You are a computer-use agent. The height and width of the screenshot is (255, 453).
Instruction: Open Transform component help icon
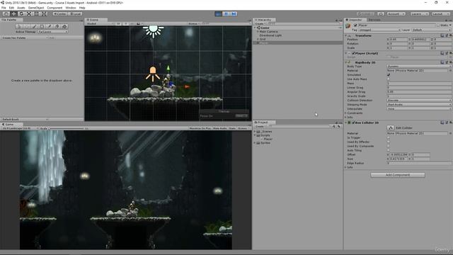pos(442,35)
